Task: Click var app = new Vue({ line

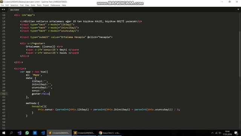Action: point(34,72)
